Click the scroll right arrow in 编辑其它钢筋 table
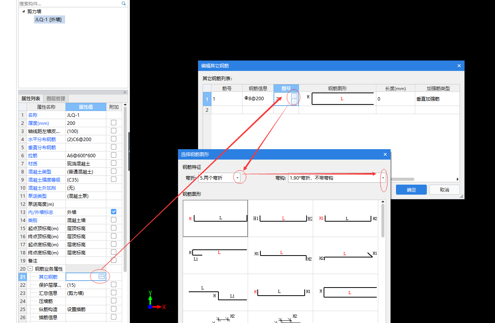This screenshot has height=323, width=495. point(458,179)
